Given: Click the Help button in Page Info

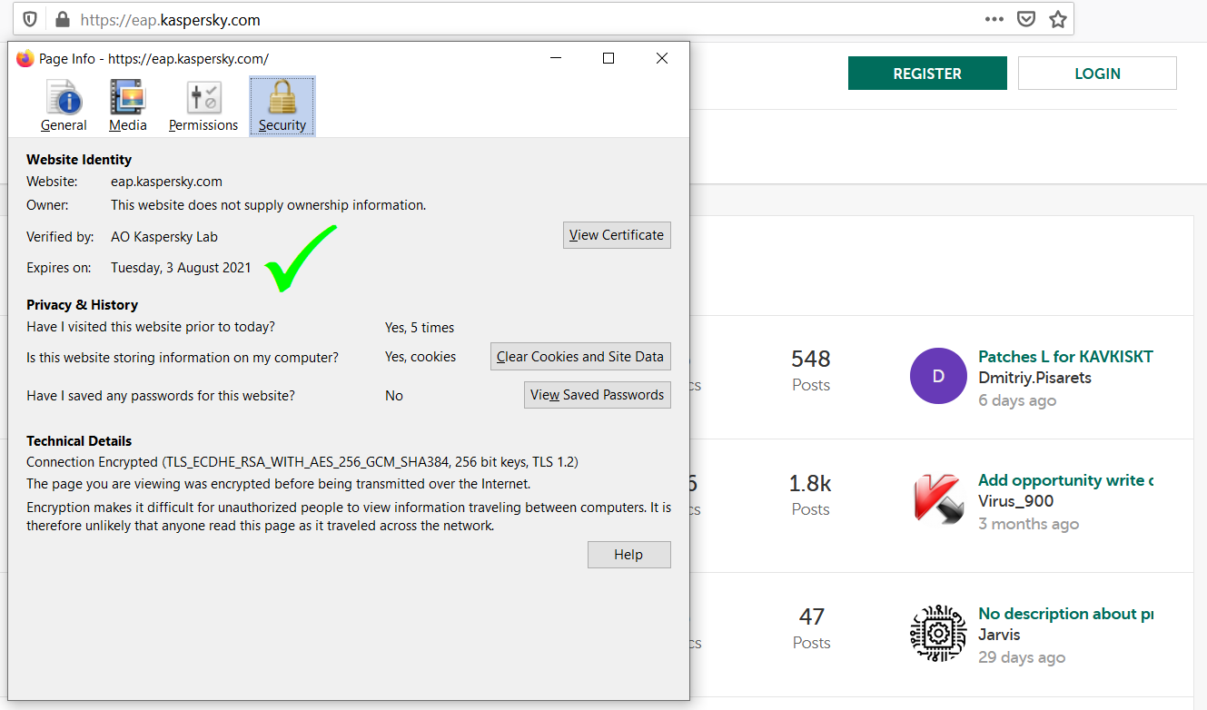Looking at the screenshot, I should [628, 555].
